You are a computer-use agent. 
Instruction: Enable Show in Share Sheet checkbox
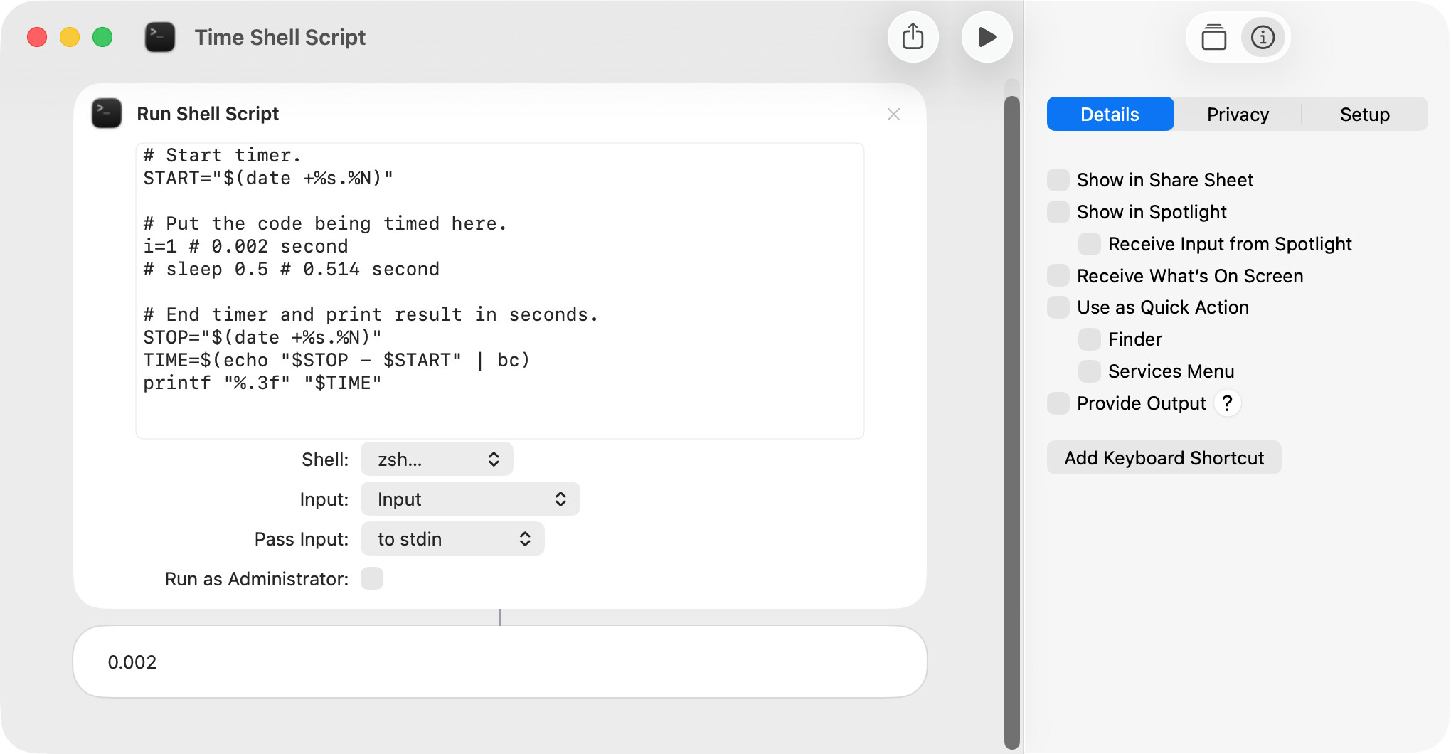pyautogui.click(x=1058, y=180)
